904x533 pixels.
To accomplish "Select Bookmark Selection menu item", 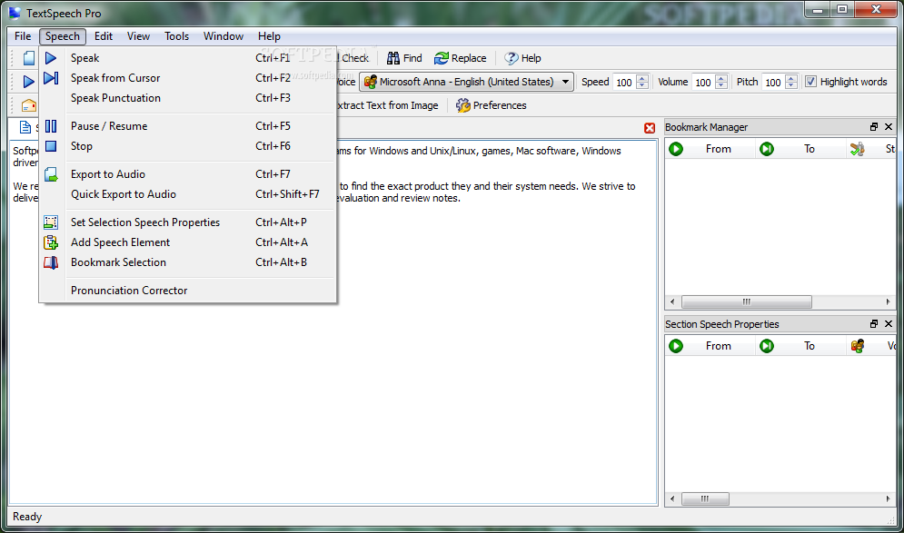I will pyautogui.click(x=188, y=262).
